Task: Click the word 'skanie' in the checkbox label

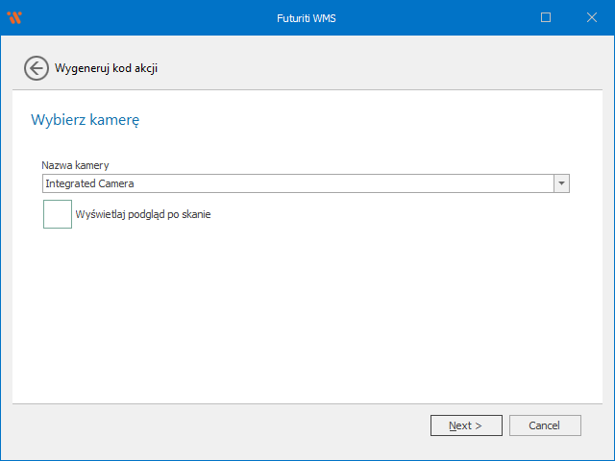Action: [195, 215]
